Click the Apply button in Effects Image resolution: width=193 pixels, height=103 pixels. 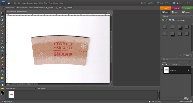[187, 56]
